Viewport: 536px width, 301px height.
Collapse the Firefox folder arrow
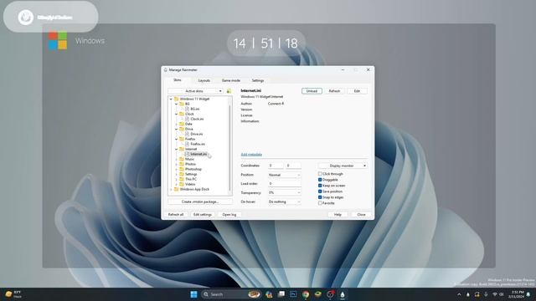177,139
